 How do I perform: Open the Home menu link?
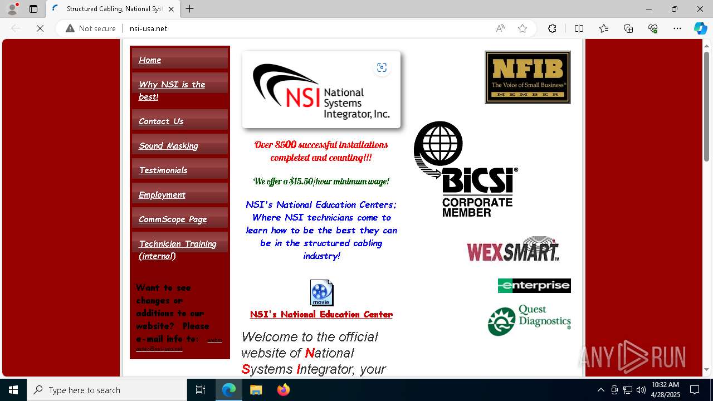150,60
